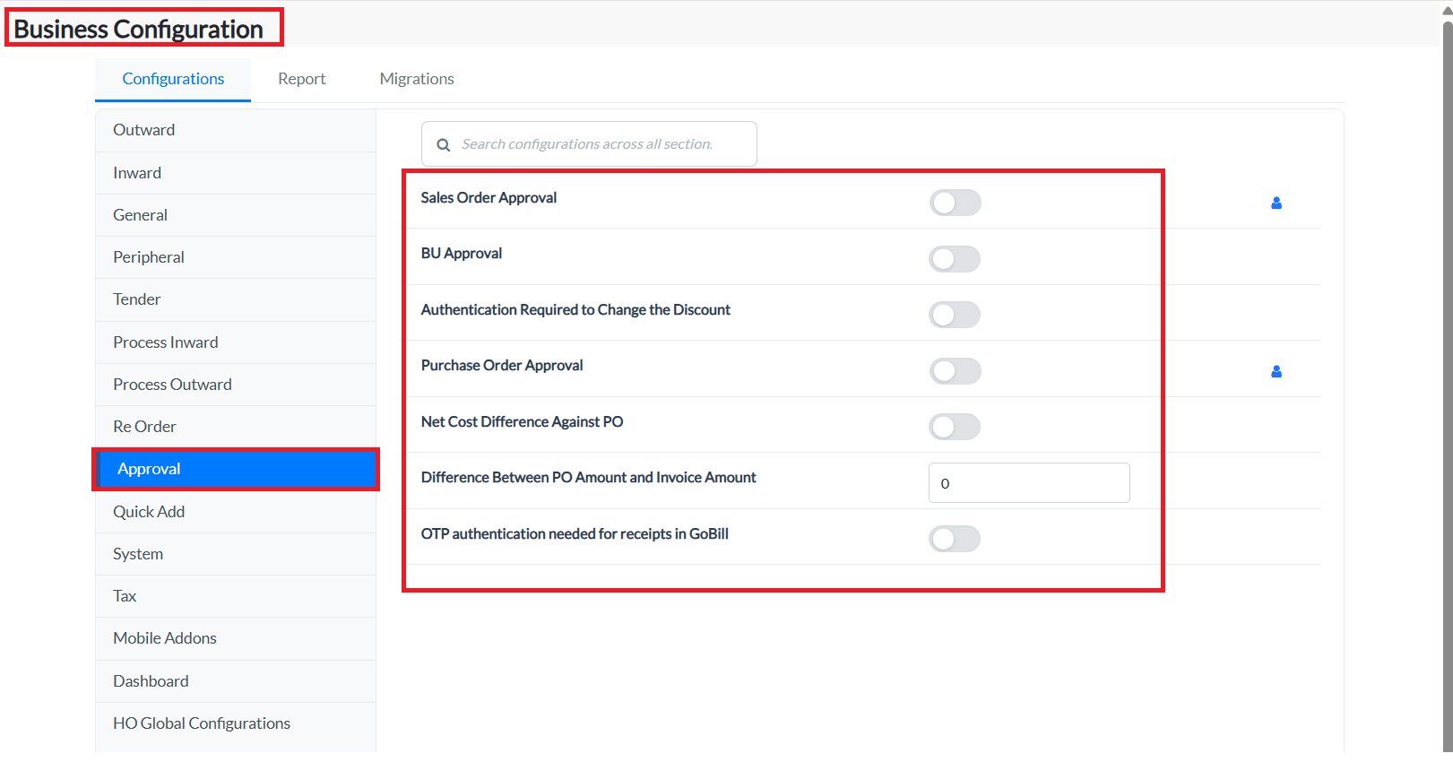Enable Authentication Required to Change Discount toggle
1453x762 pixels.
tap(955, 315)
